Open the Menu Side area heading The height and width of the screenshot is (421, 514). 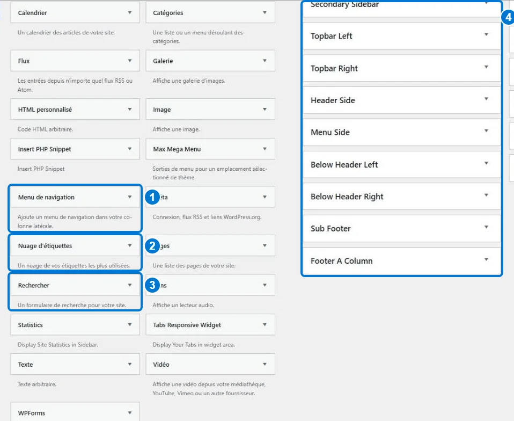[330, 132]
